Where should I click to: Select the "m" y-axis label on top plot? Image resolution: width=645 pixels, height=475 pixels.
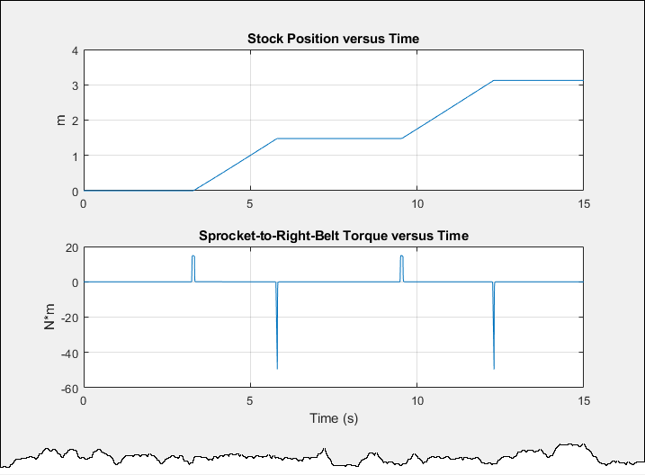[61, 120]
